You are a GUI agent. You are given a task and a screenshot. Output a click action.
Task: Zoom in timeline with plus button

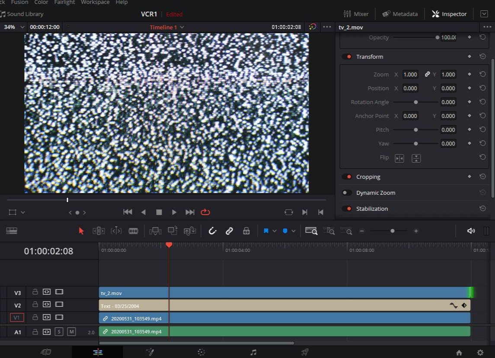(x=416, y=231)
